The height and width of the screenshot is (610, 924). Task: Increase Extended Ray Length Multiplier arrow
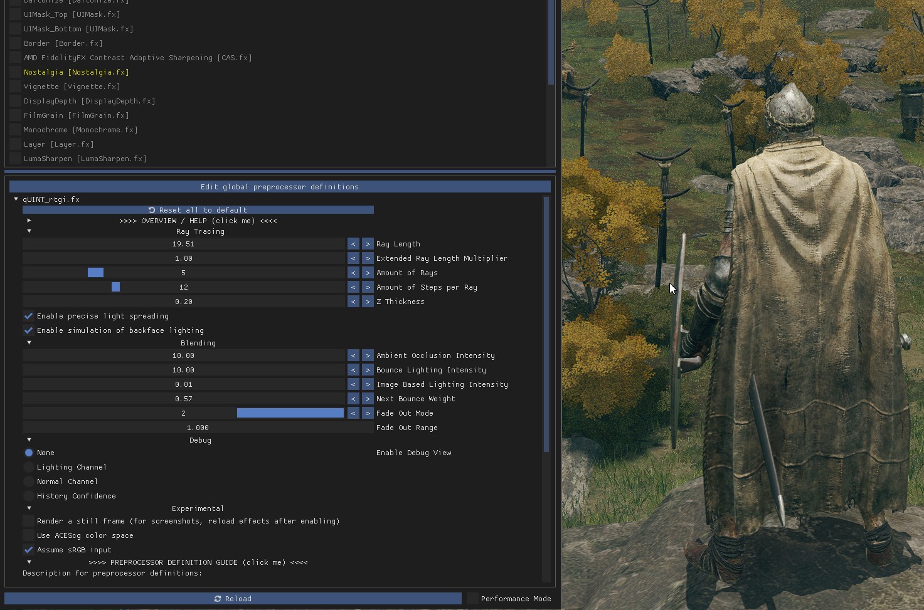(x=368, y=258)
